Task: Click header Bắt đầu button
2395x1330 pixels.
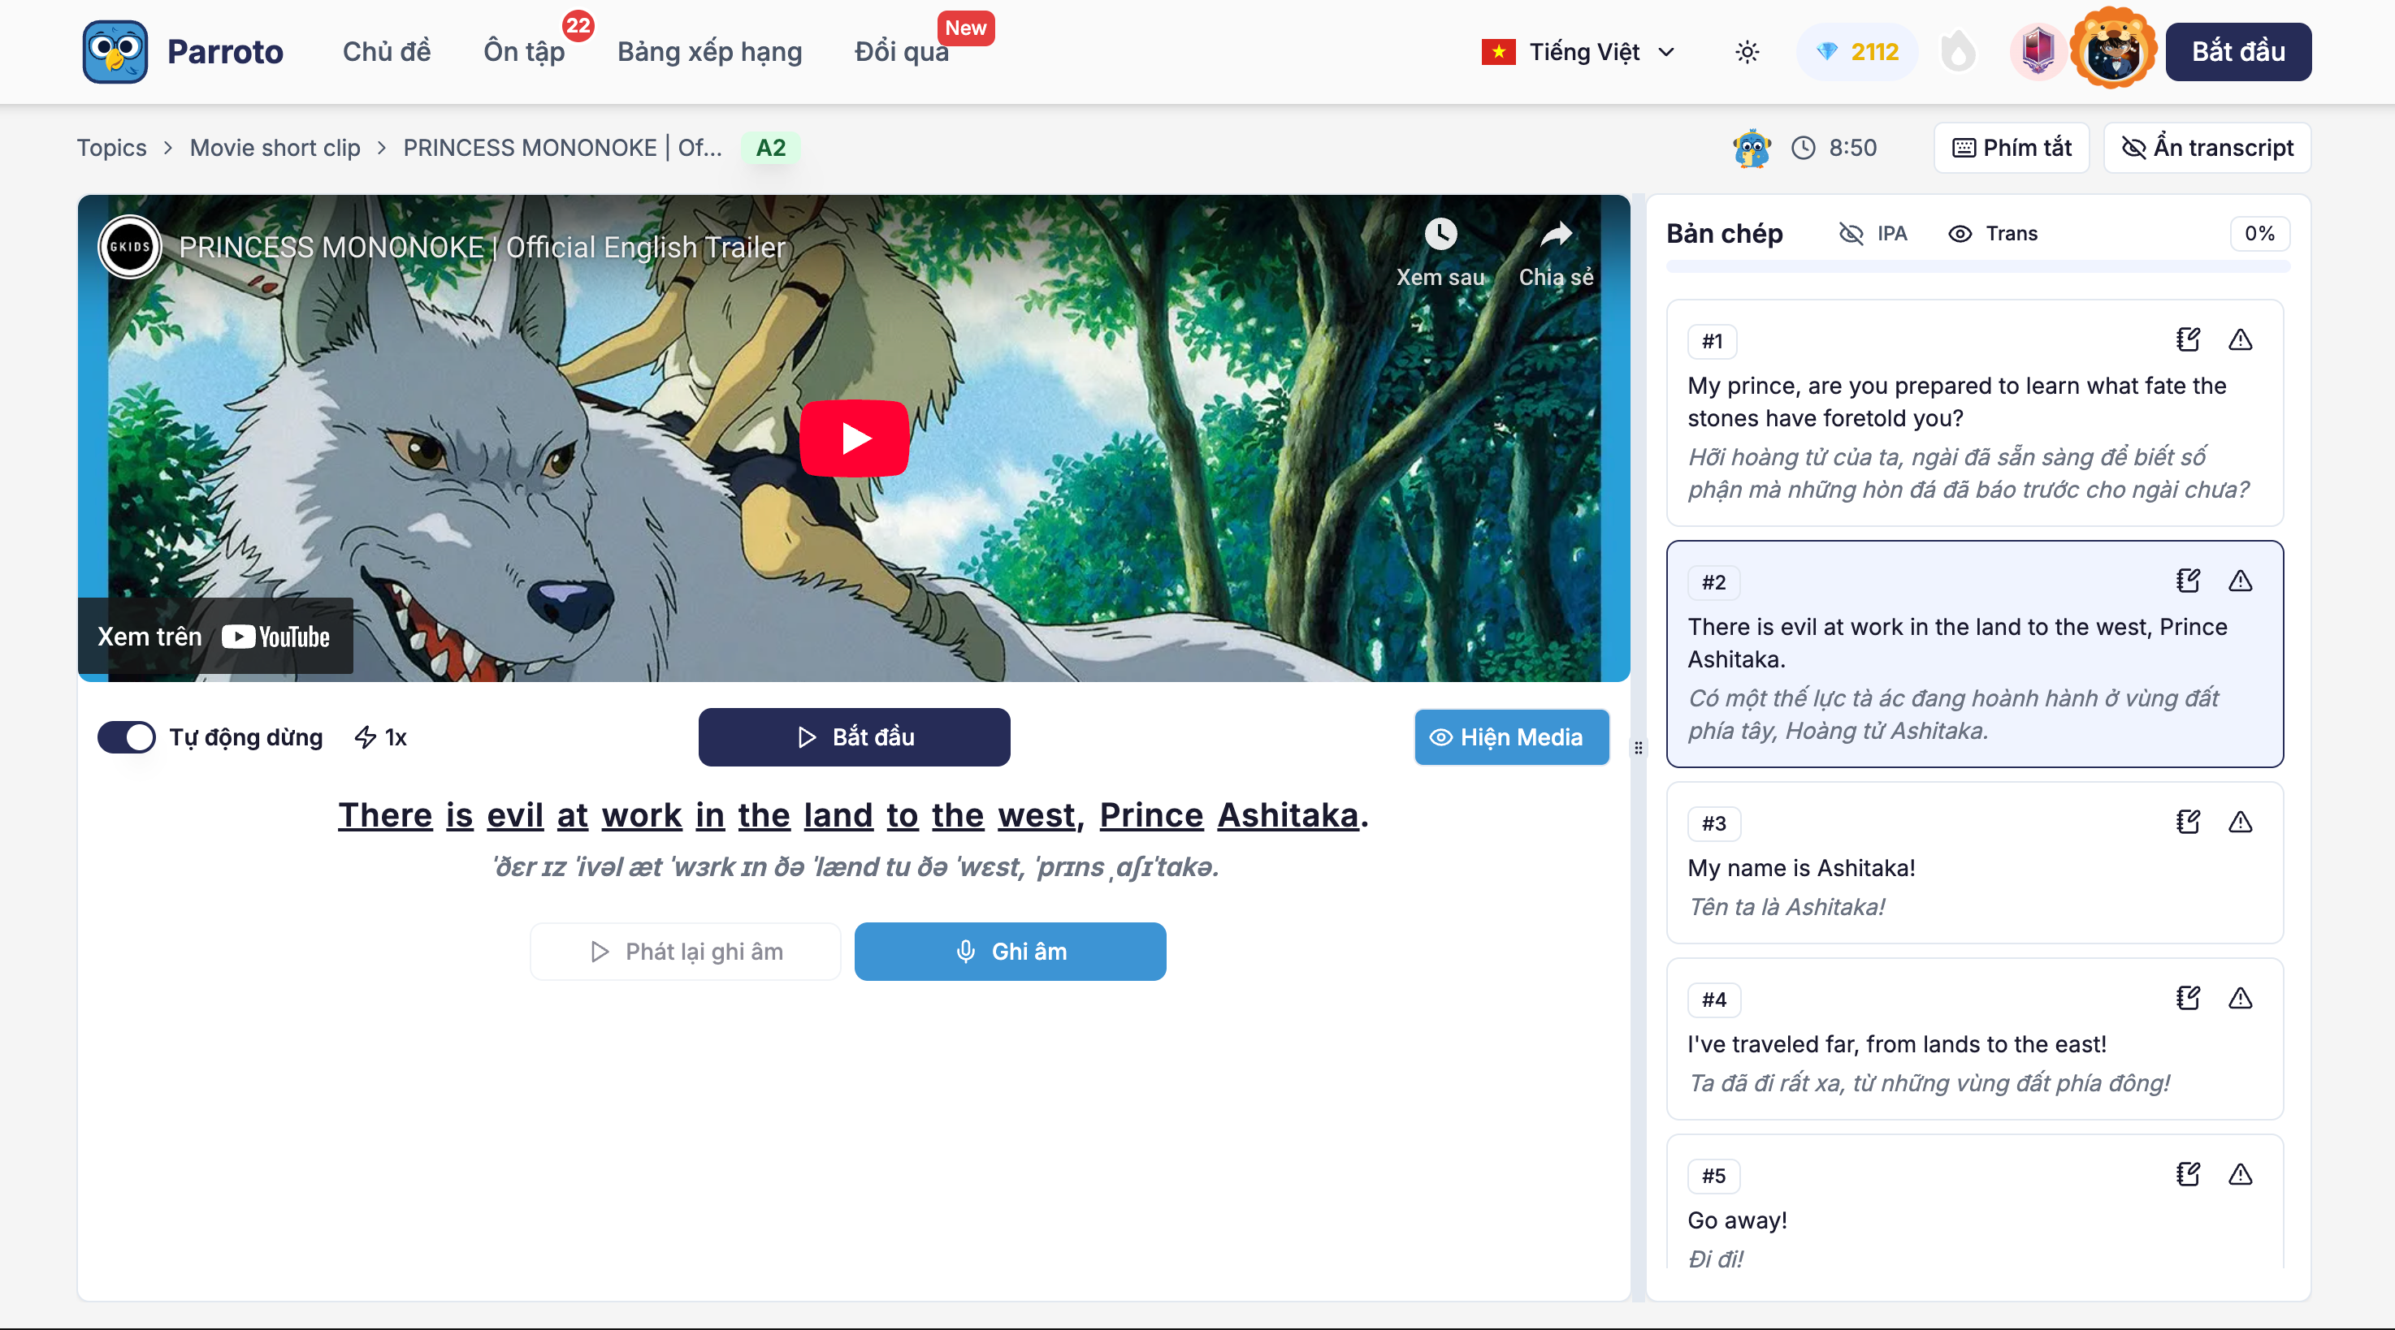Action: point(2238,52)
